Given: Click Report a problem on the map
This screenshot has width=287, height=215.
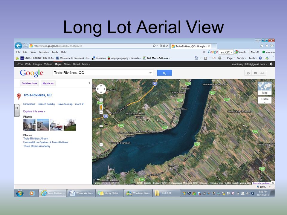Looking at the screenshot, I should (261, 183).
